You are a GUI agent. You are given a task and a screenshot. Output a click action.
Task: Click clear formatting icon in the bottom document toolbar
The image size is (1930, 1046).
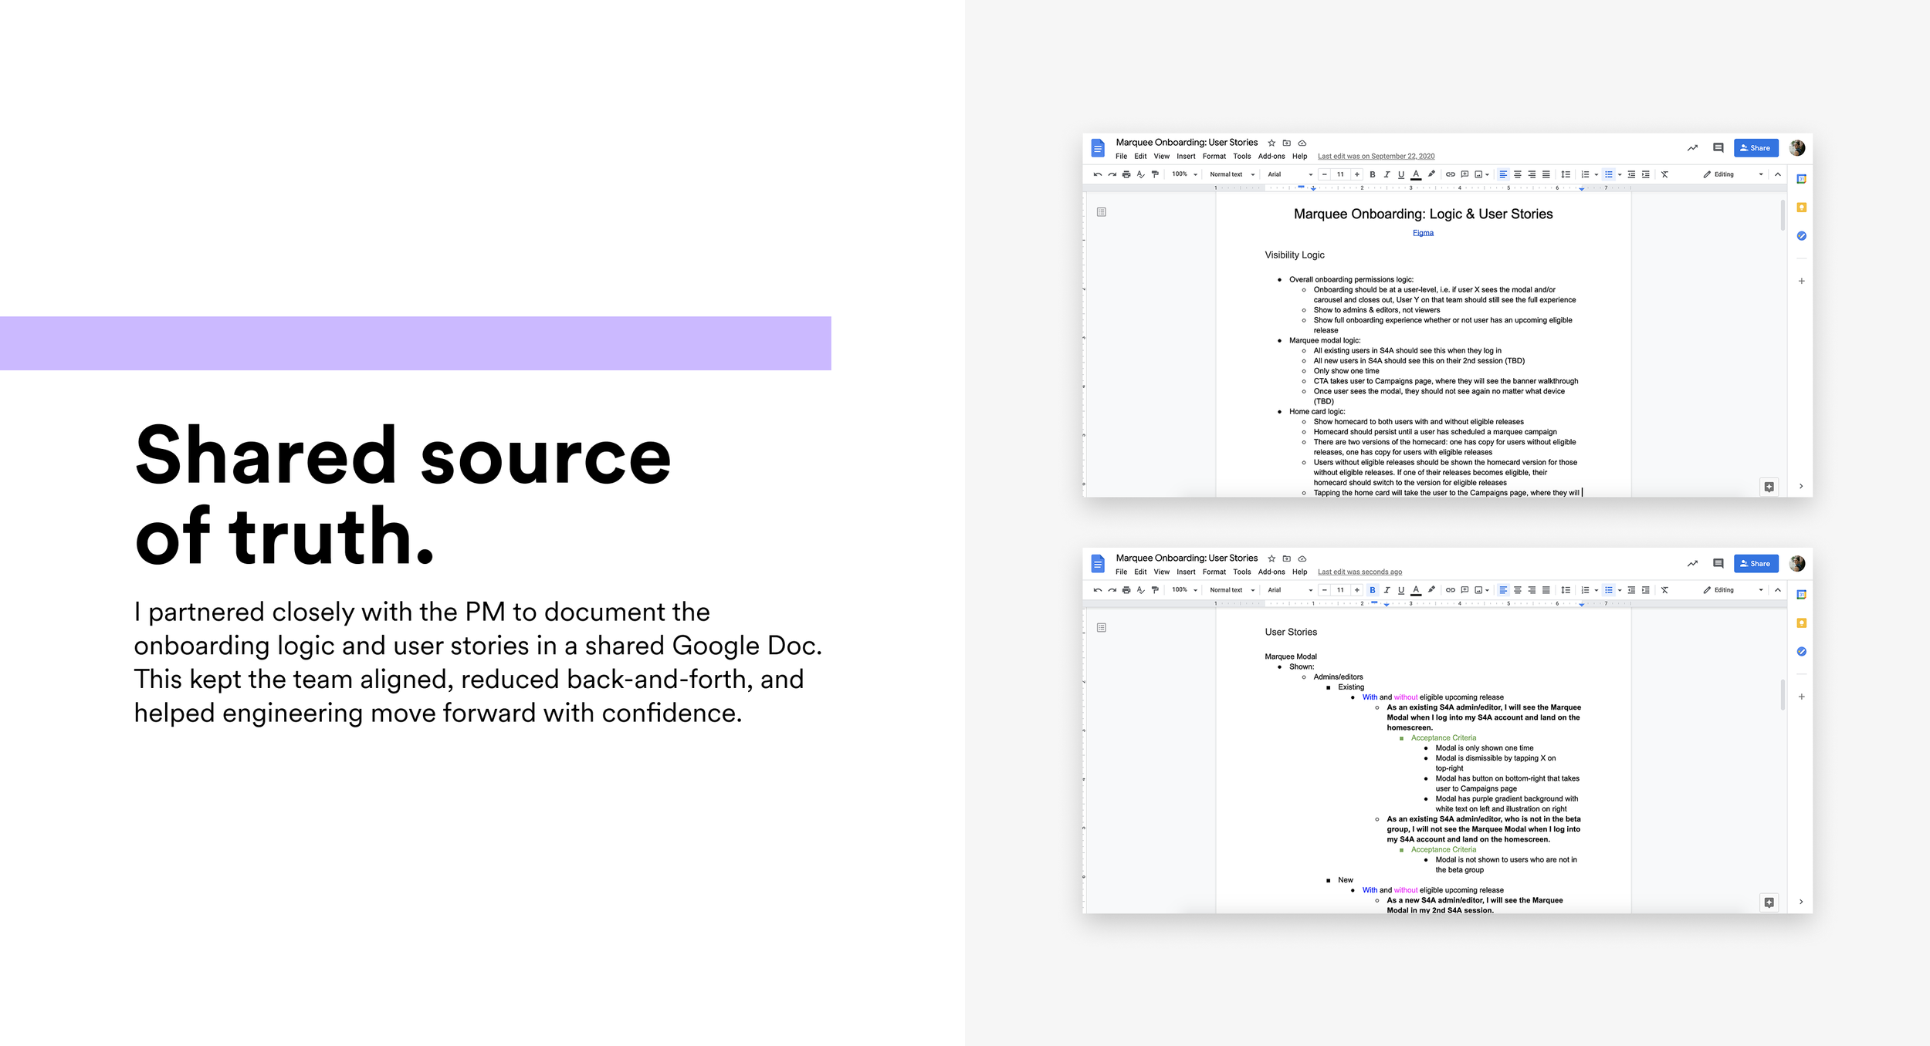point(1664,590)
